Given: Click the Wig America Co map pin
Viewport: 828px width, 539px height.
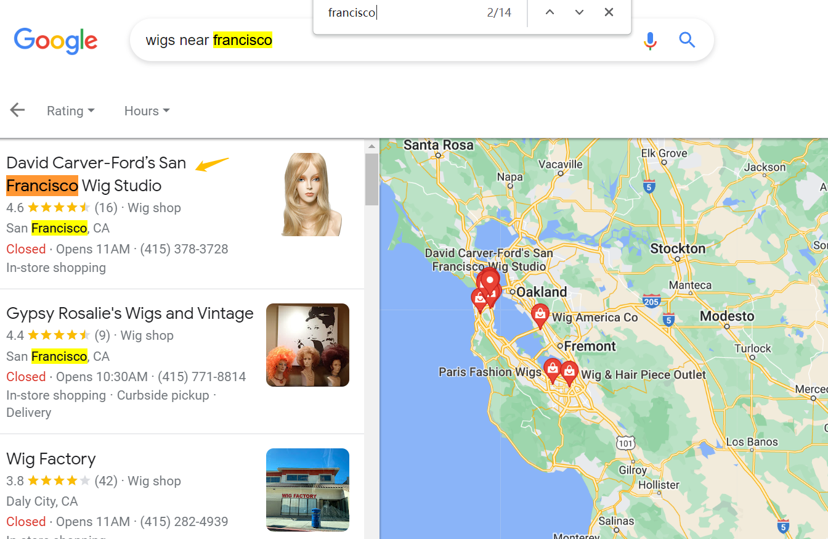Looking at the screenshot, I should [x=540, y=316].
